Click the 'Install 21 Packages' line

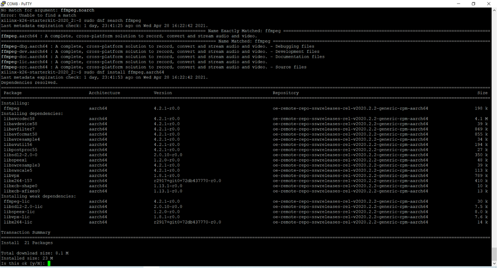[x=27, y=243]
